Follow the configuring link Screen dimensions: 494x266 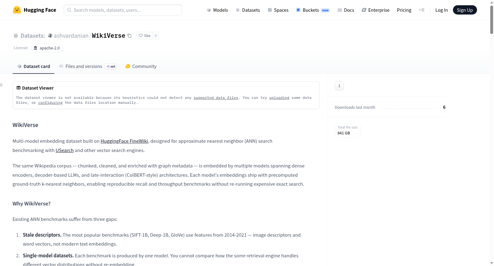[x=50, y=103]
